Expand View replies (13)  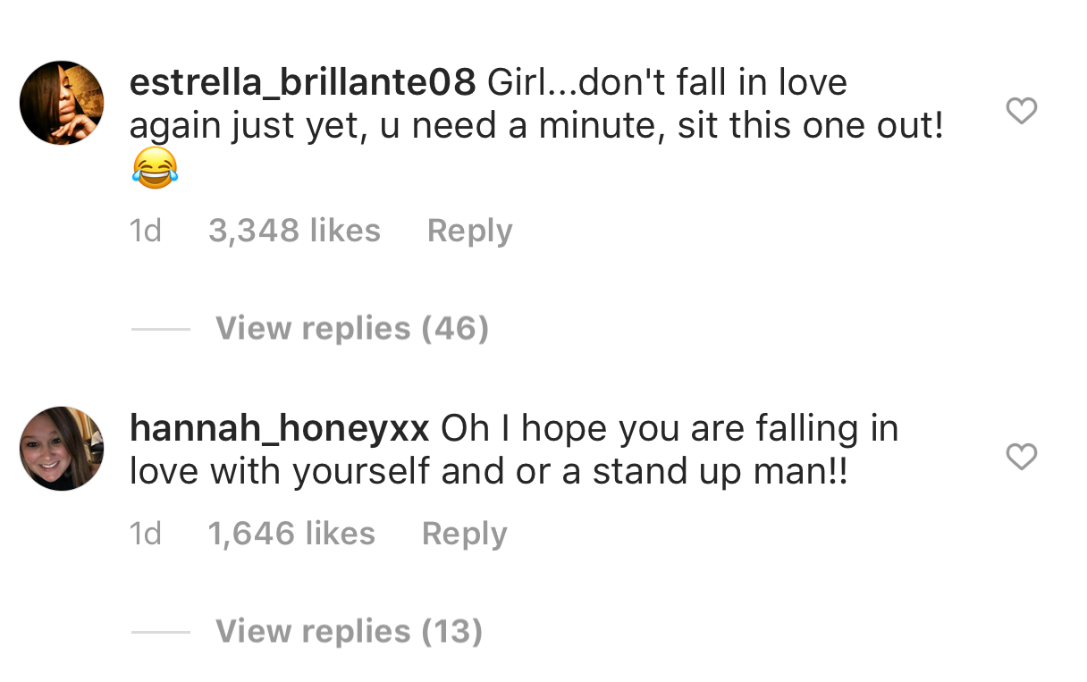pyautogui.click(x=350, y=632)
